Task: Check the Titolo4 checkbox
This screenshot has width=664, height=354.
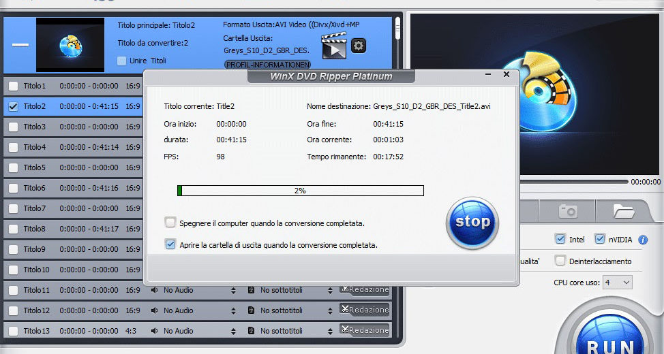Action: click(x=13, y=147)
